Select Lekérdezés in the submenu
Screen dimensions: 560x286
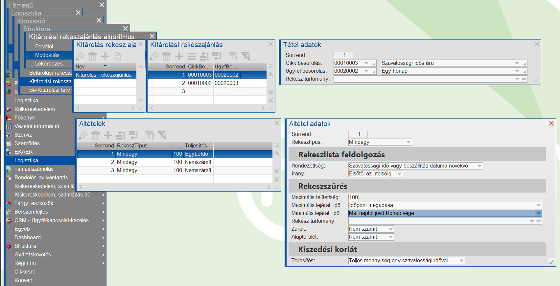point(49,64)
